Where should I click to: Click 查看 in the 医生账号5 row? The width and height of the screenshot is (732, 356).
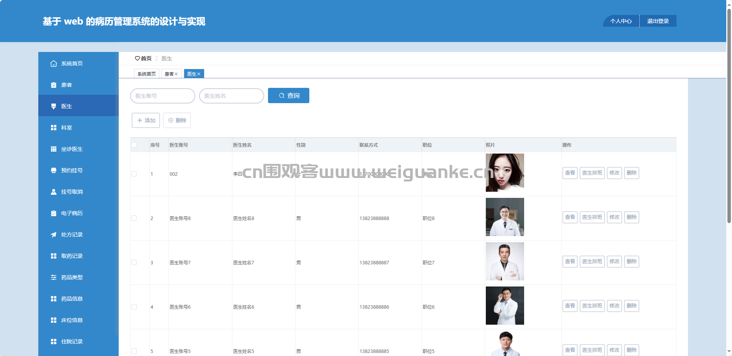coord(570,350)
